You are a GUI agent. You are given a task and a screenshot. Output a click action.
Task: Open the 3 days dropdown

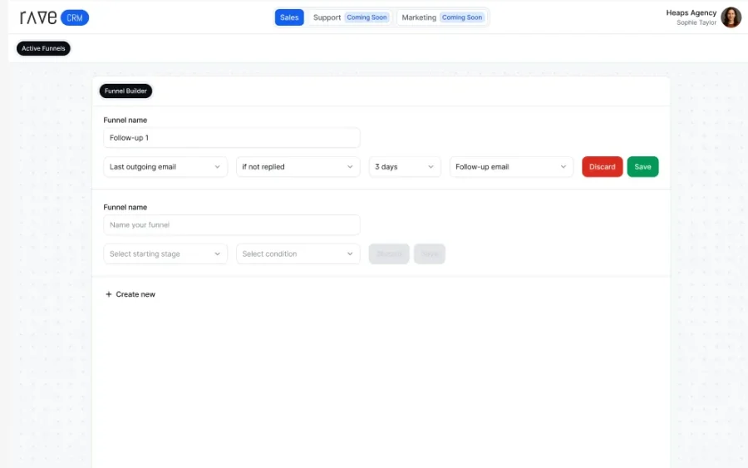coord(405,167)
